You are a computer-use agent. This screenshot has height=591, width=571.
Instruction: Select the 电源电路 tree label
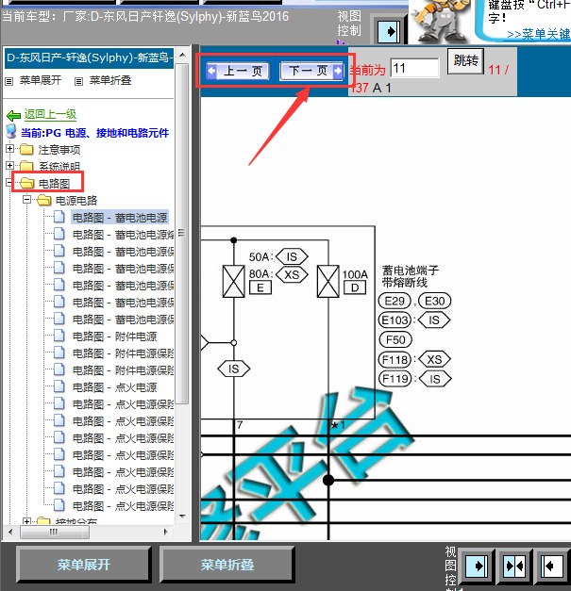(76, 201)
